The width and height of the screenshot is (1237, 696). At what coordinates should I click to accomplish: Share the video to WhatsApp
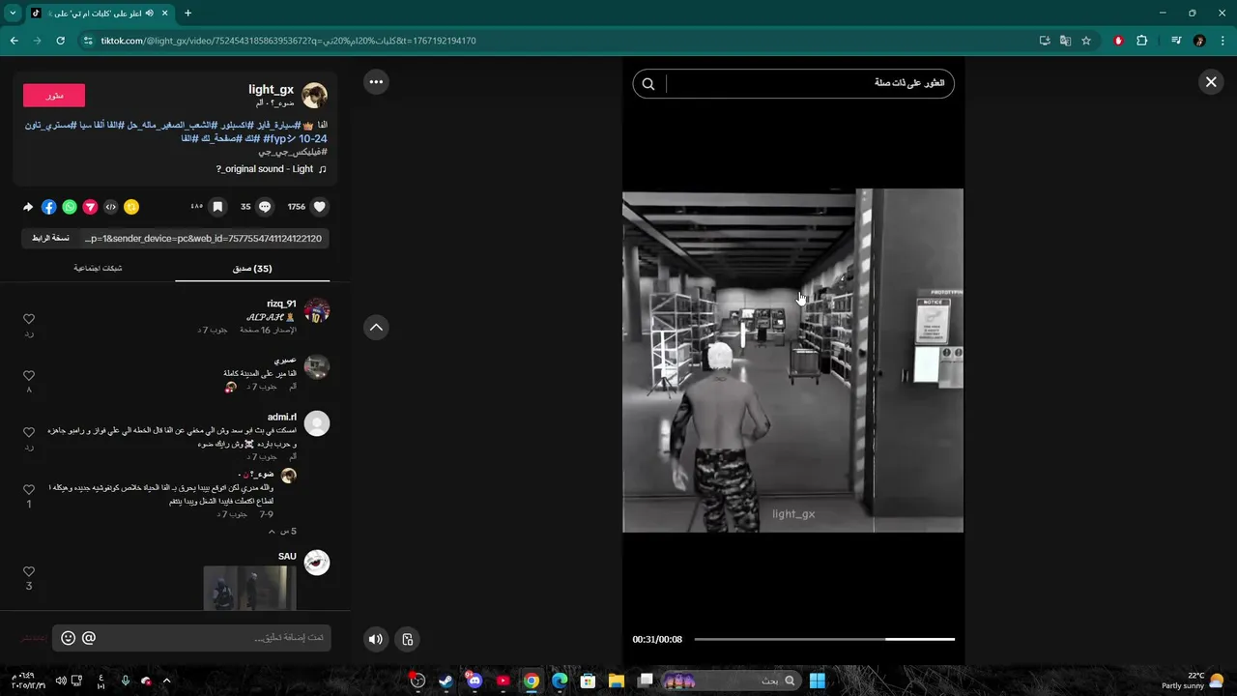(70, 207)
